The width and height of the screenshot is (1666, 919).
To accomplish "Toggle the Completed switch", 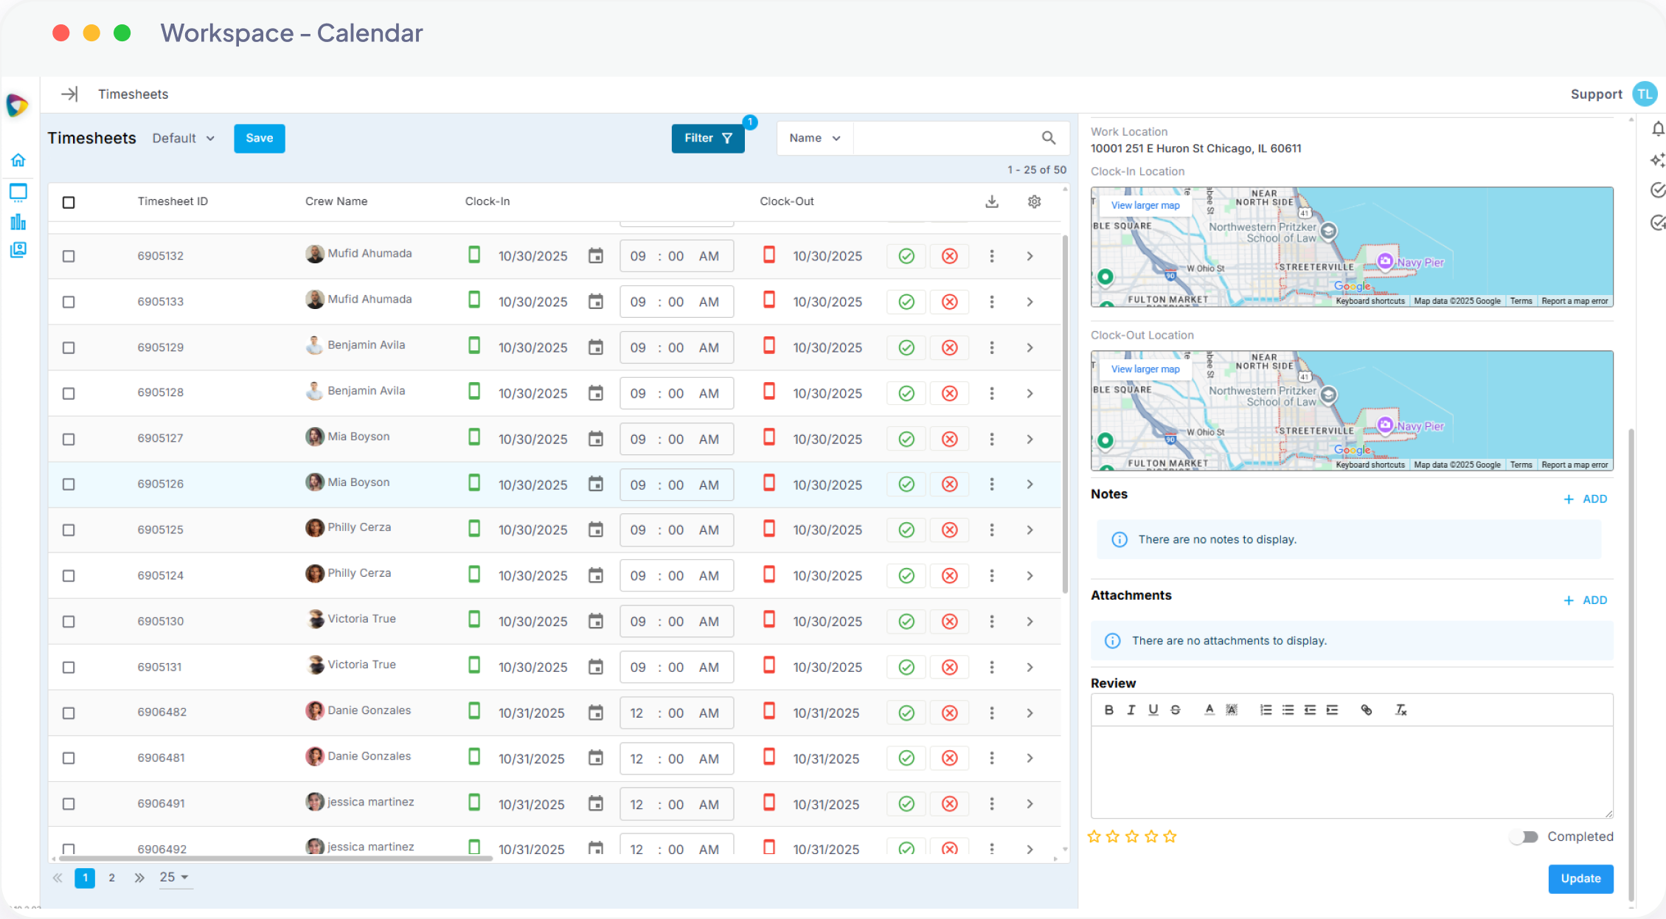I will pos(1524,836).
